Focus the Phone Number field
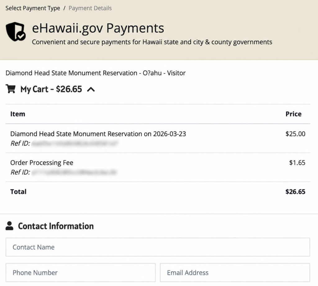 point(80,273)
